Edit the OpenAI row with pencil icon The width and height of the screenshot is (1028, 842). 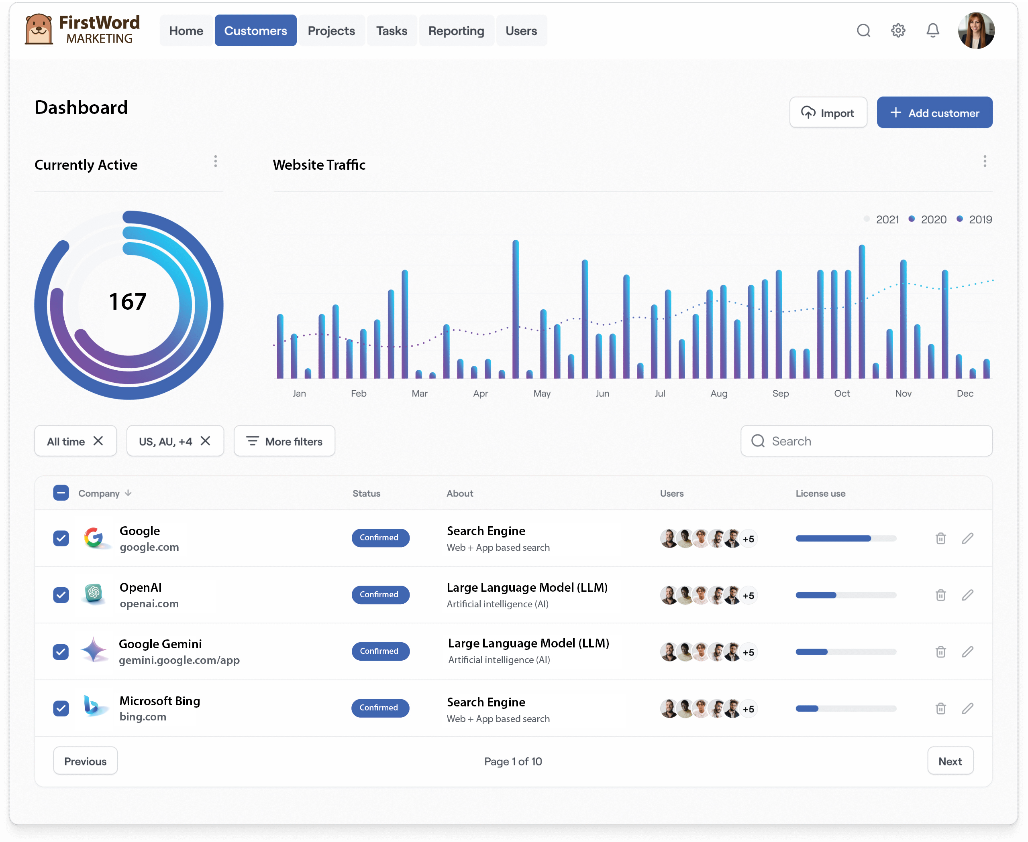point(967,595)
